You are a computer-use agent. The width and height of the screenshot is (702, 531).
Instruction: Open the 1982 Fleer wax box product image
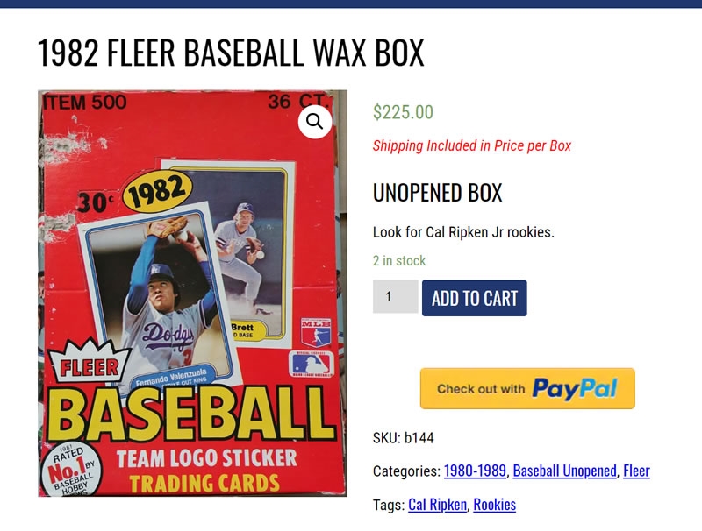(192, 294)
